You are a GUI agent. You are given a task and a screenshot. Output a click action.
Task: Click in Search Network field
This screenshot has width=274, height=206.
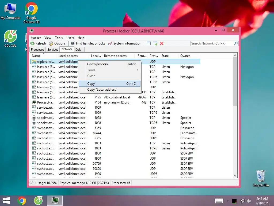click(212, 43)
